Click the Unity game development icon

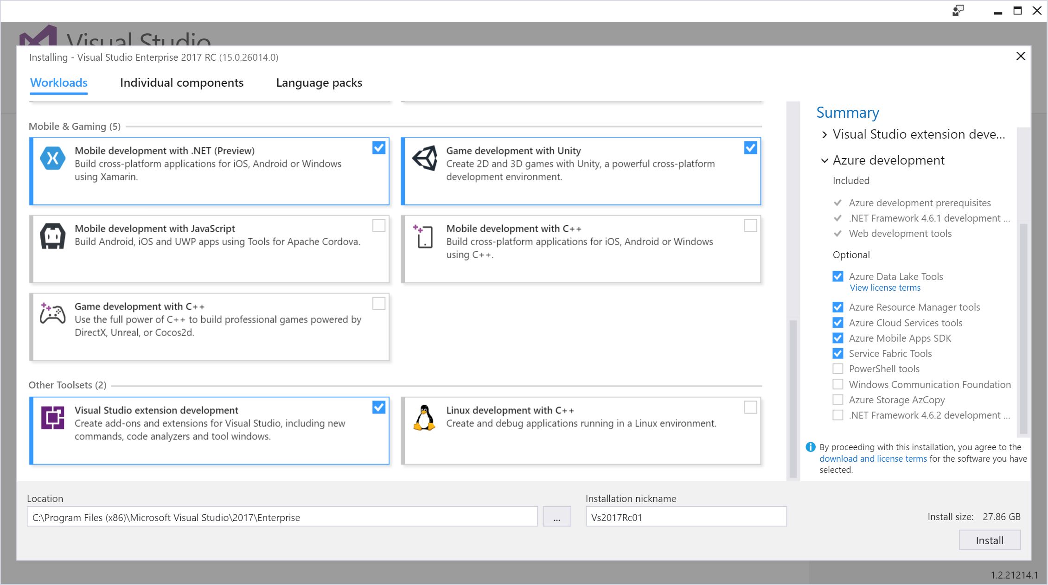[x=425, y=158]
